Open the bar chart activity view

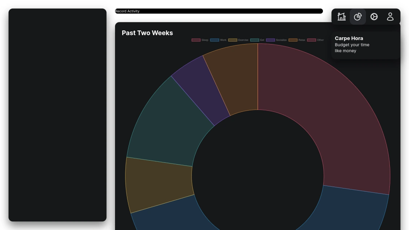pos(341,16)
